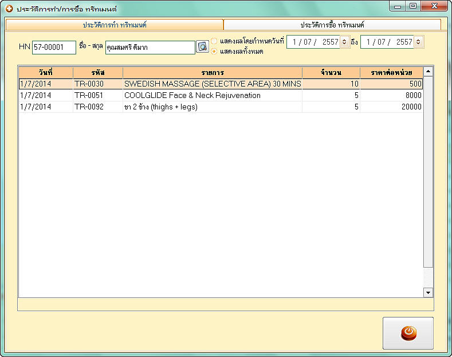The image size is (452, 357).
Task: Switch to ประวัติการซื้อ ทรีทเมนต์ tab
Action: pyautogui.click(x=332, y=25)
